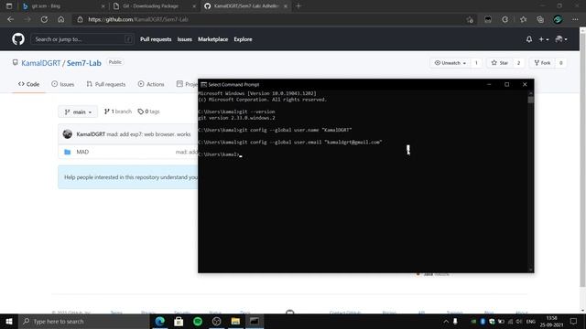Click the taskbar clock and date
This screenshot has height=329, width=586.
coord(551,321)
